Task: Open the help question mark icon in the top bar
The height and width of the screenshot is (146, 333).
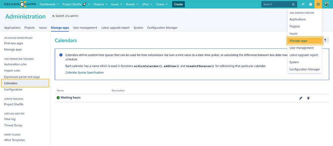Action: click(x=310, y=4)
